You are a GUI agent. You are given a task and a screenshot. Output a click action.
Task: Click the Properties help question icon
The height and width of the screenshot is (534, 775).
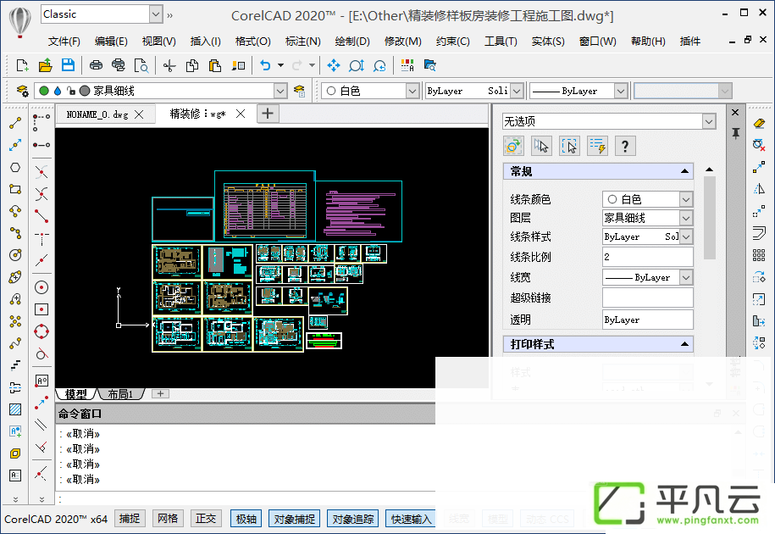[x=625, y=146]
